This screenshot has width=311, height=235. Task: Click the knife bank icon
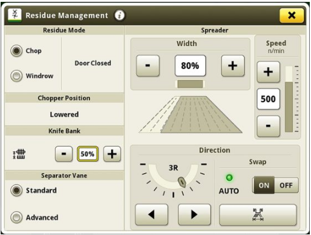pos(19,154)
